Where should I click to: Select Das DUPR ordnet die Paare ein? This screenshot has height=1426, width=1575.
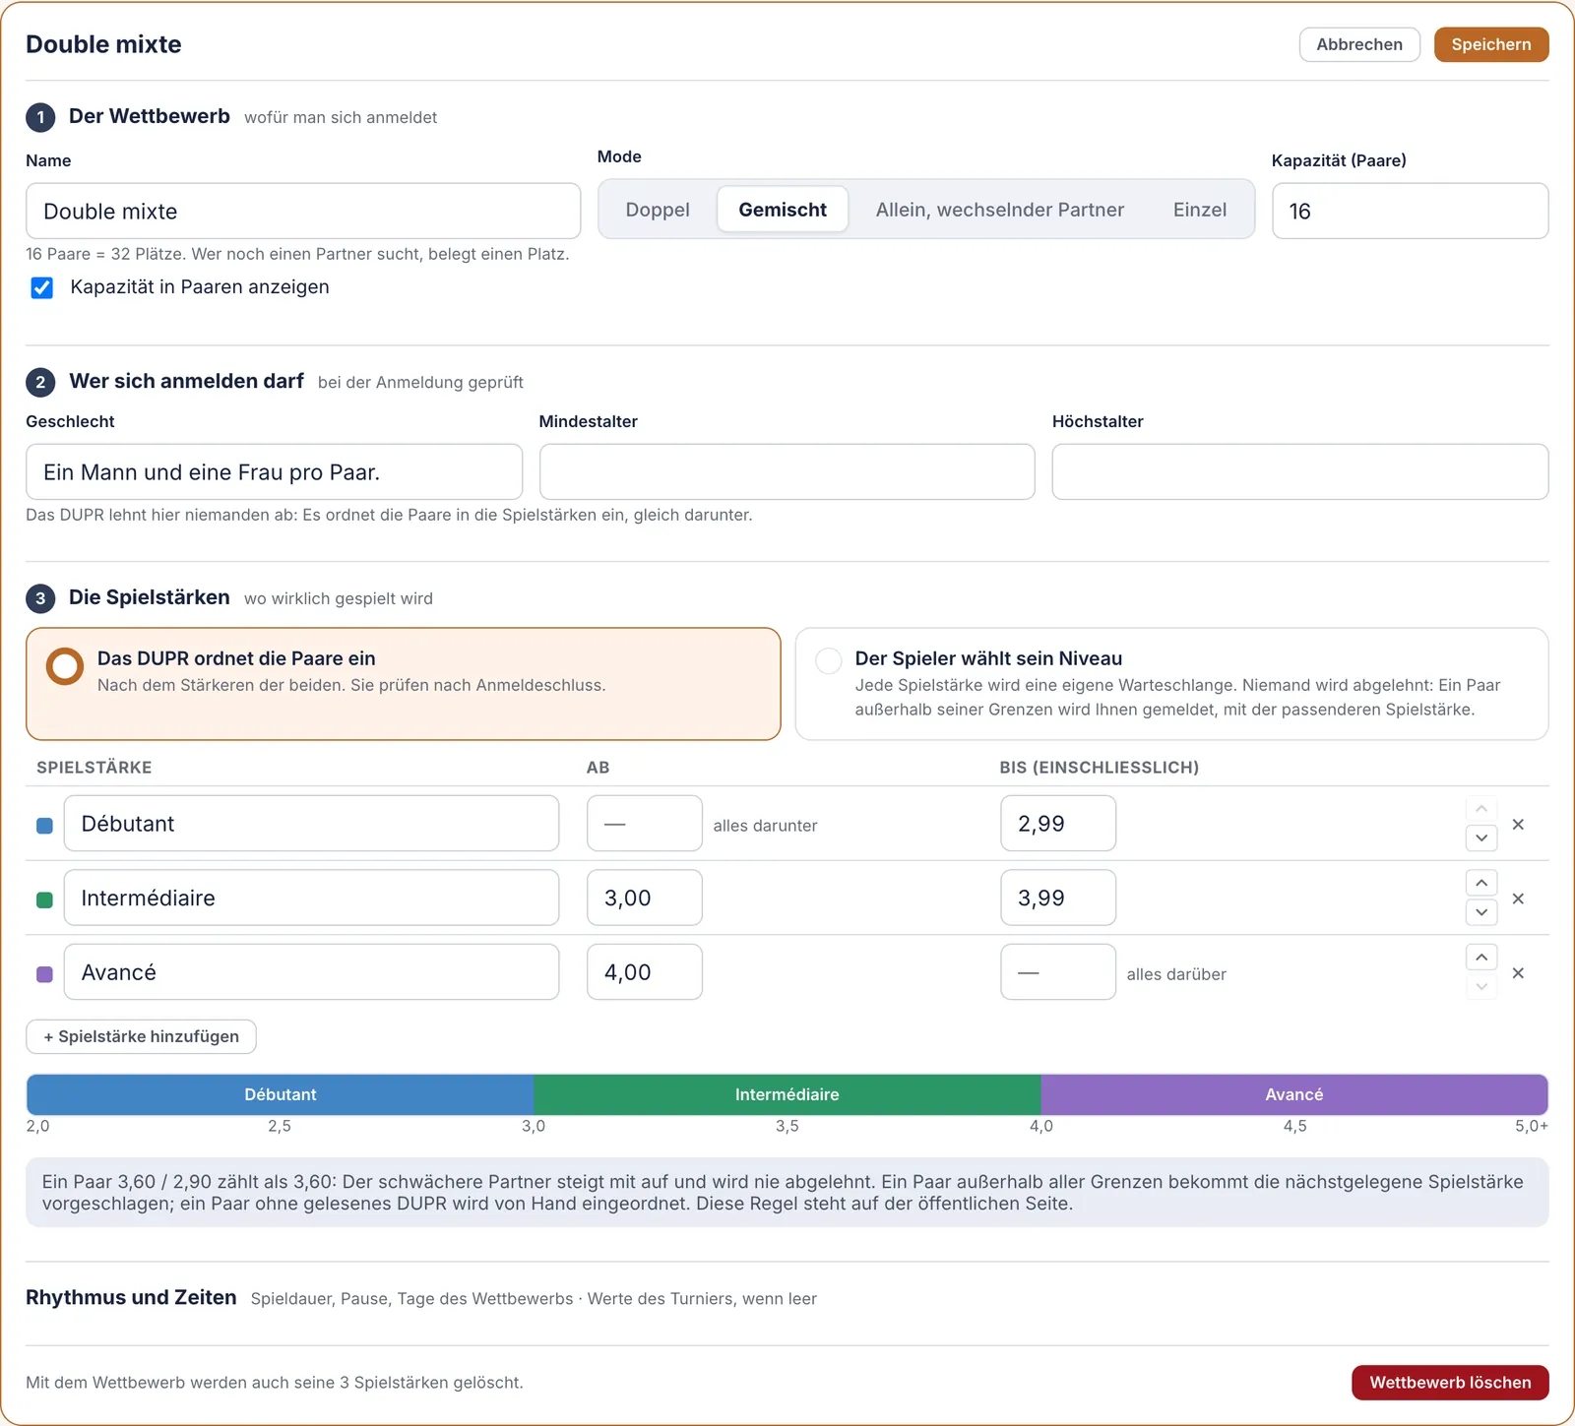coord(404,684)
